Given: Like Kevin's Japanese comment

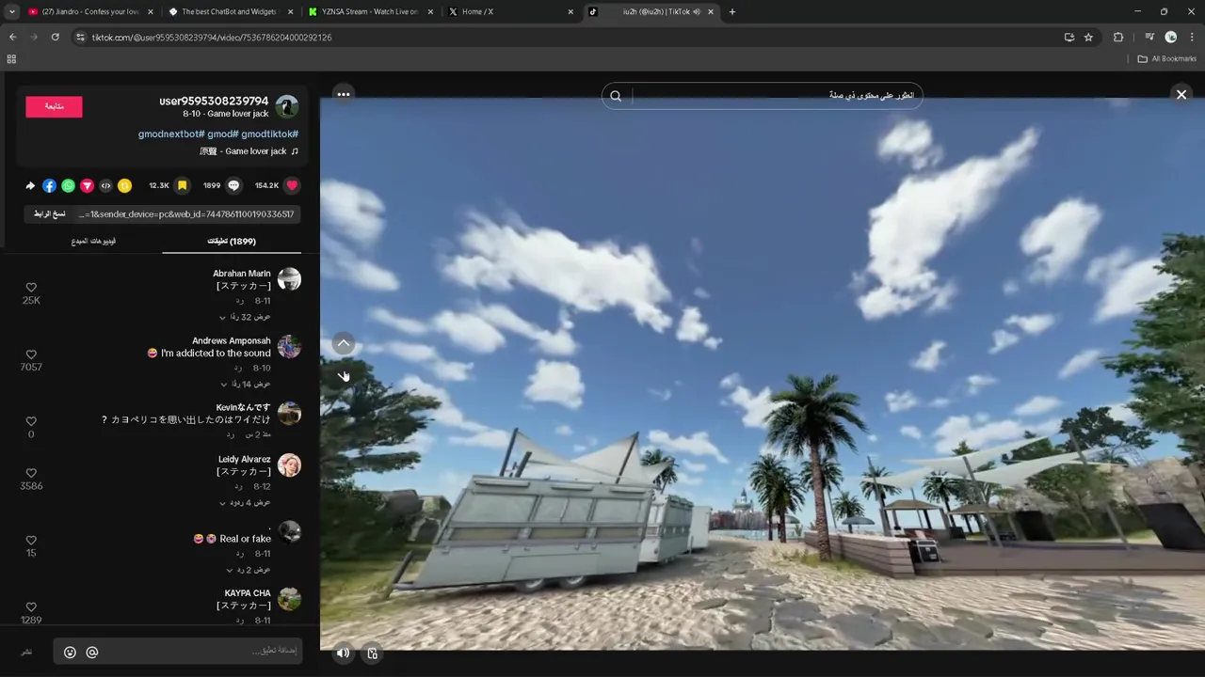Looking at the screenshot, I should click(x=31, y=421).
